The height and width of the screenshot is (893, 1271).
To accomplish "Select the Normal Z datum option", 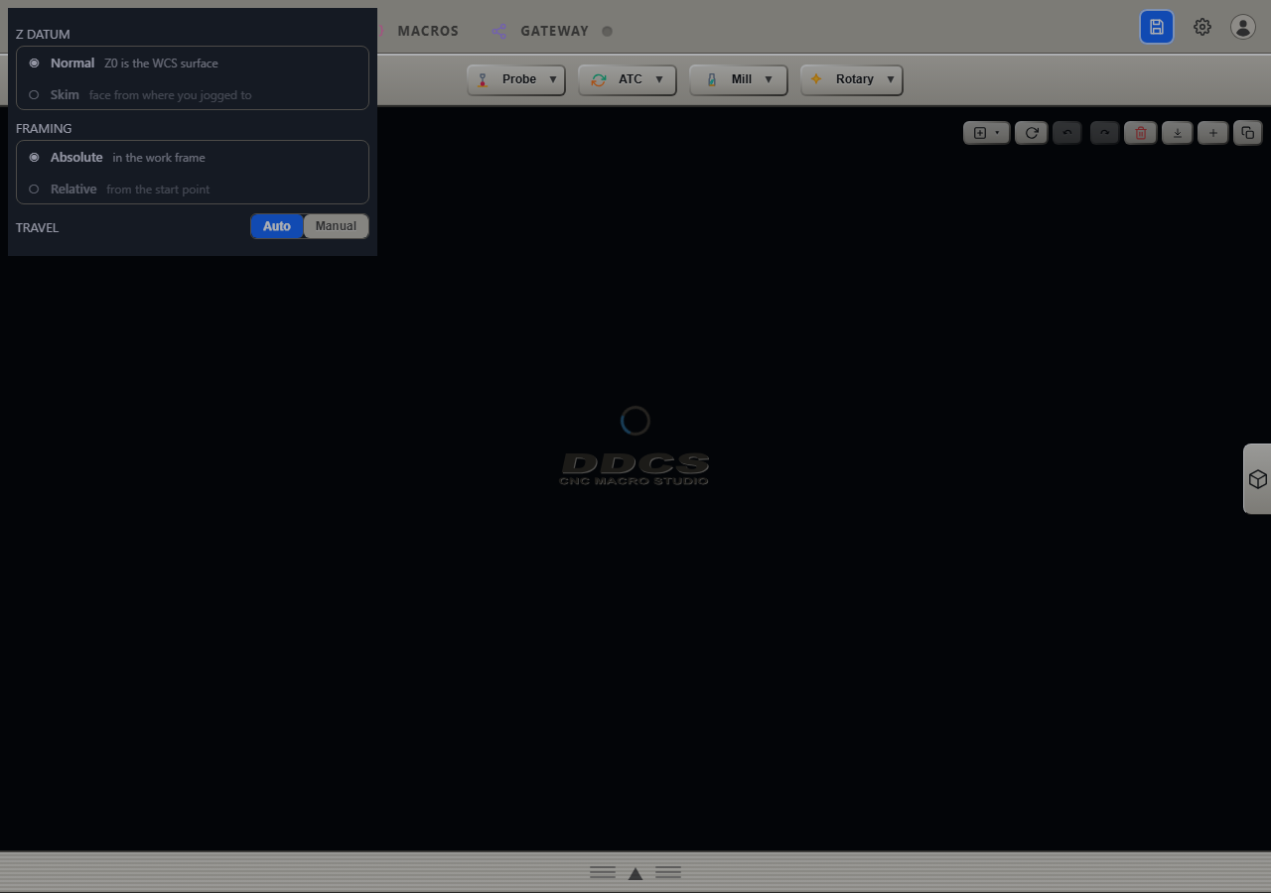I will click(193, 63).
